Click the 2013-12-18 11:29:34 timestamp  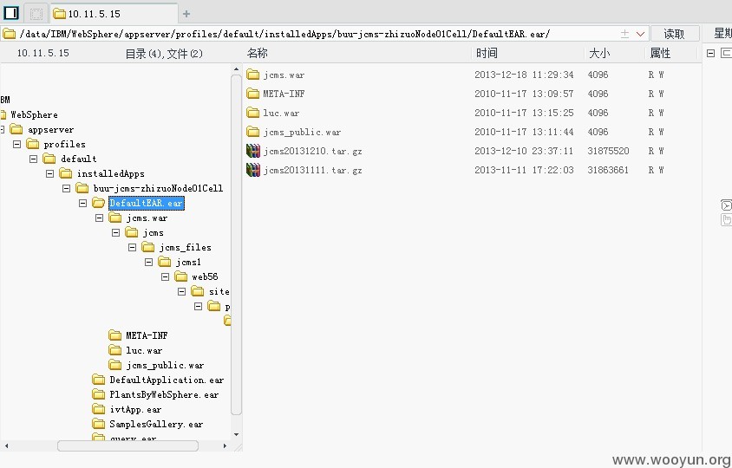[524, 75]
